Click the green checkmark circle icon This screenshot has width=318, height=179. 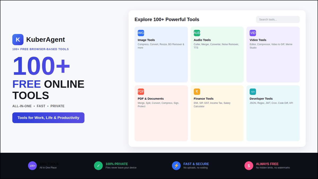click(x=98, y=166)
